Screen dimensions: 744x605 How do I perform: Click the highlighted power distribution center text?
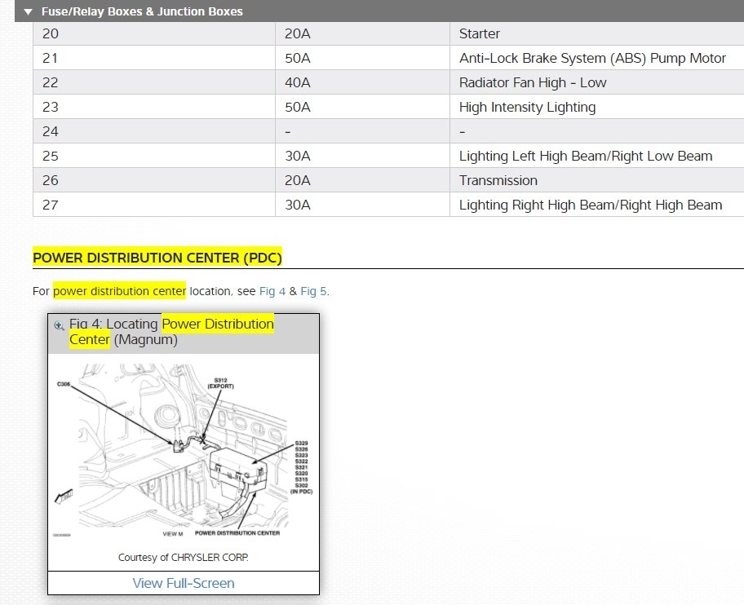(119, 291)
